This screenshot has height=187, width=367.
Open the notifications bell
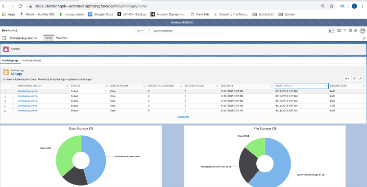[x=356, y=31]
